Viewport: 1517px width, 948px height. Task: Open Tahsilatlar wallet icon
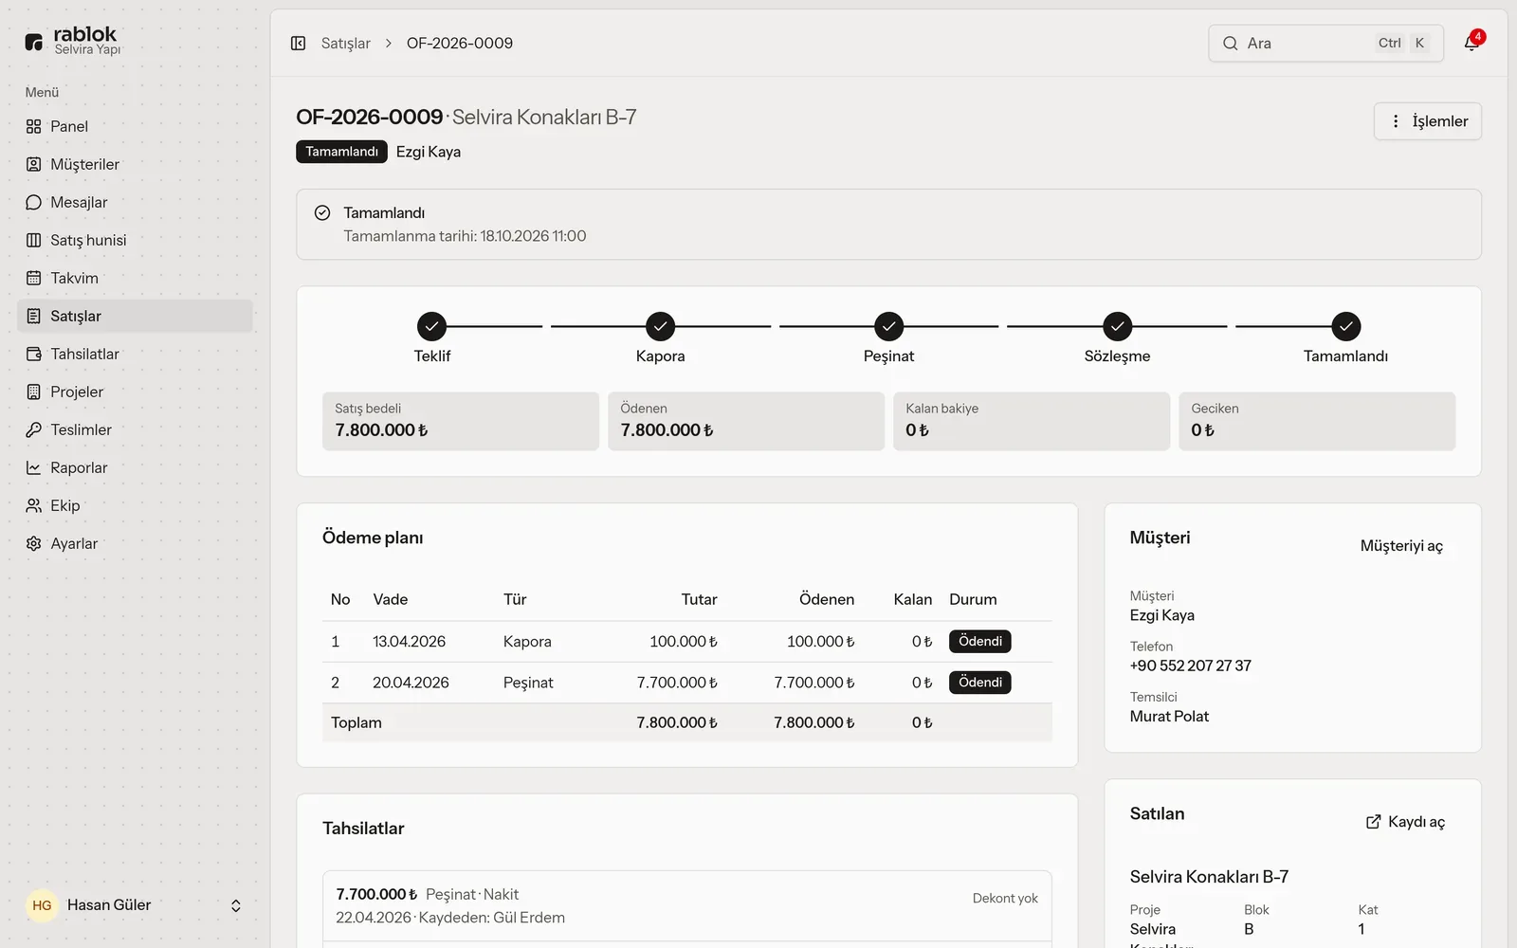coord(34,354)
